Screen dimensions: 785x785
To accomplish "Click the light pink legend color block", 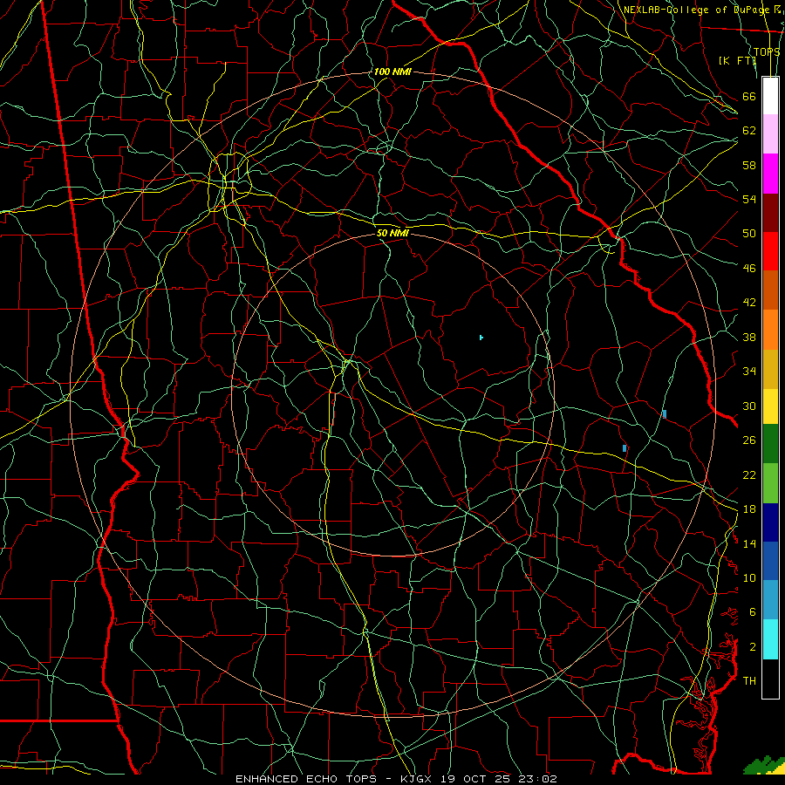I will pyautogui.click(x=770, y=134).
